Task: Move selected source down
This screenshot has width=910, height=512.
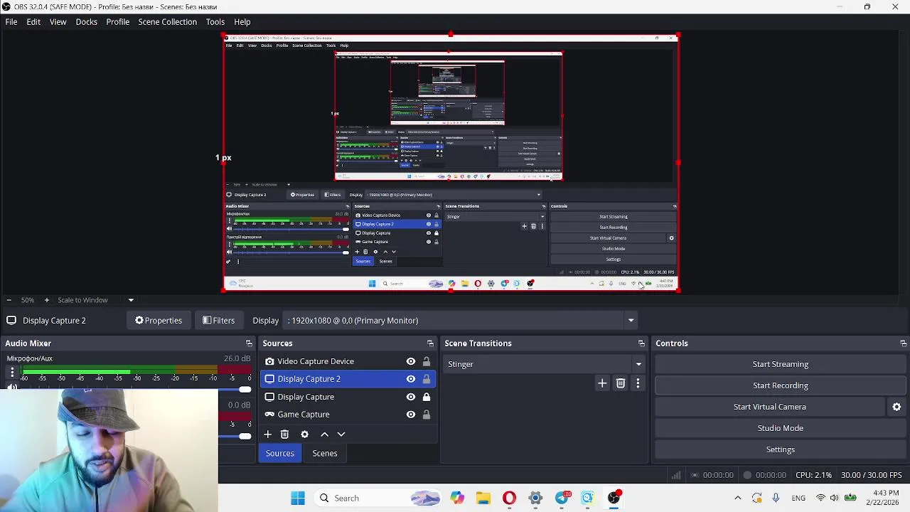Action: [341, 434]
